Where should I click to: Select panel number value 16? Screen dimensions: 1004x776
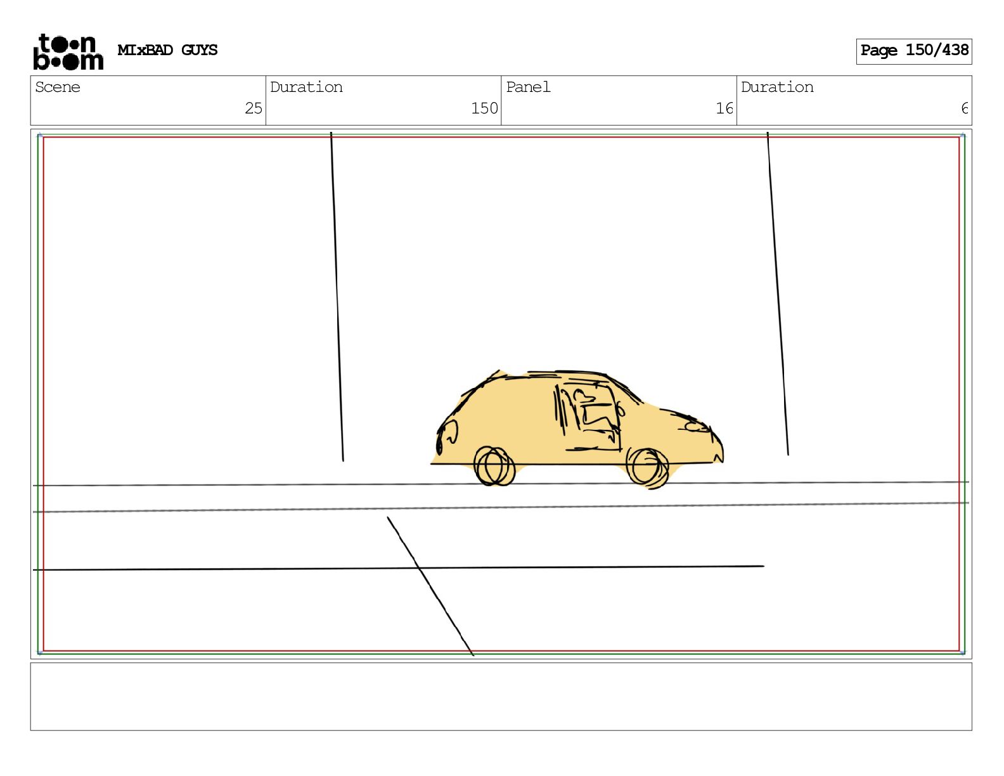click(724, 108)
